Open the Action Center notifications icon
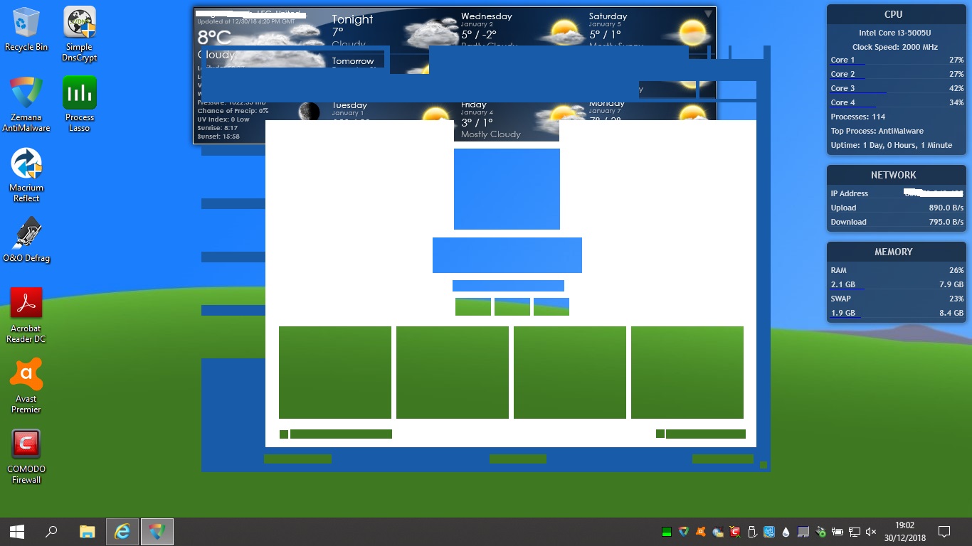The width and height of the screenshot is (972, 546). click(944, 532)
